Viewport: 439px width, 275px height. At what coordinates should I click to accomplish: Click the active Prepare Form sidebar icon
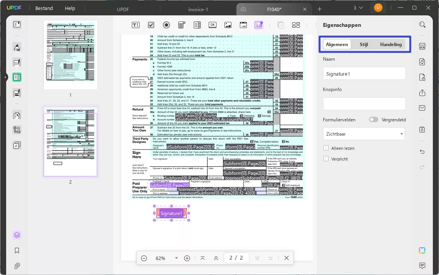17,77
